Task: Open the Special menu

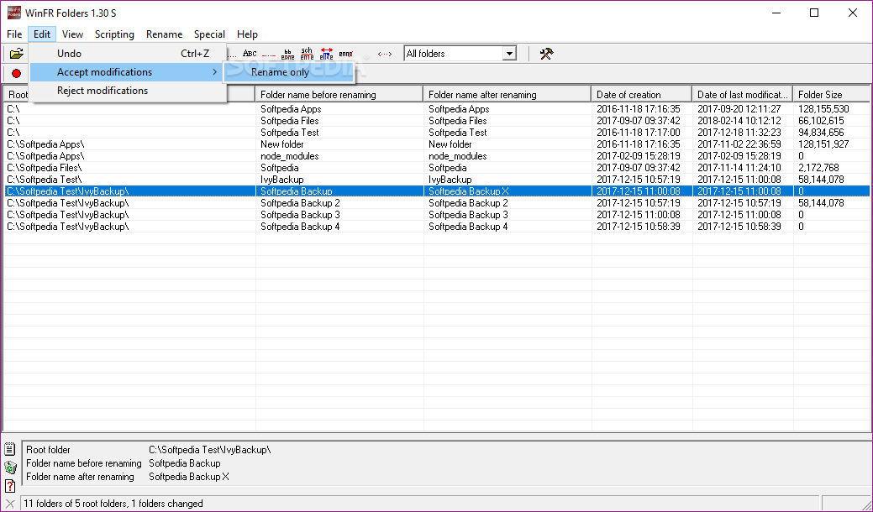Action: (x=209, y=34)
